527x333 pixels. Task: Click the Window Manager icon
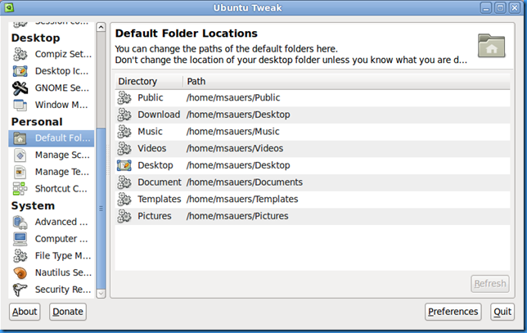[x=20, y=105]
